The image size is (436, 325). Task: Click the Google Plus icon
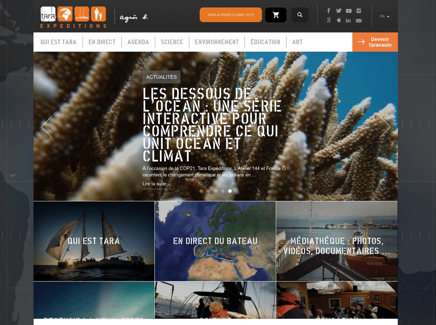click(329, 20)
